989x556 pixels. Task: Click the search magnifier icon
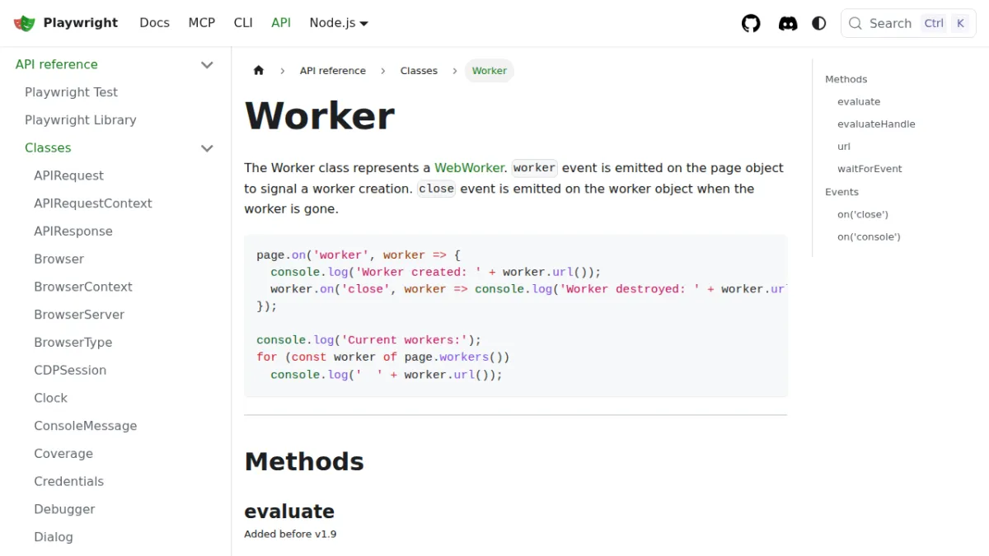855,23
